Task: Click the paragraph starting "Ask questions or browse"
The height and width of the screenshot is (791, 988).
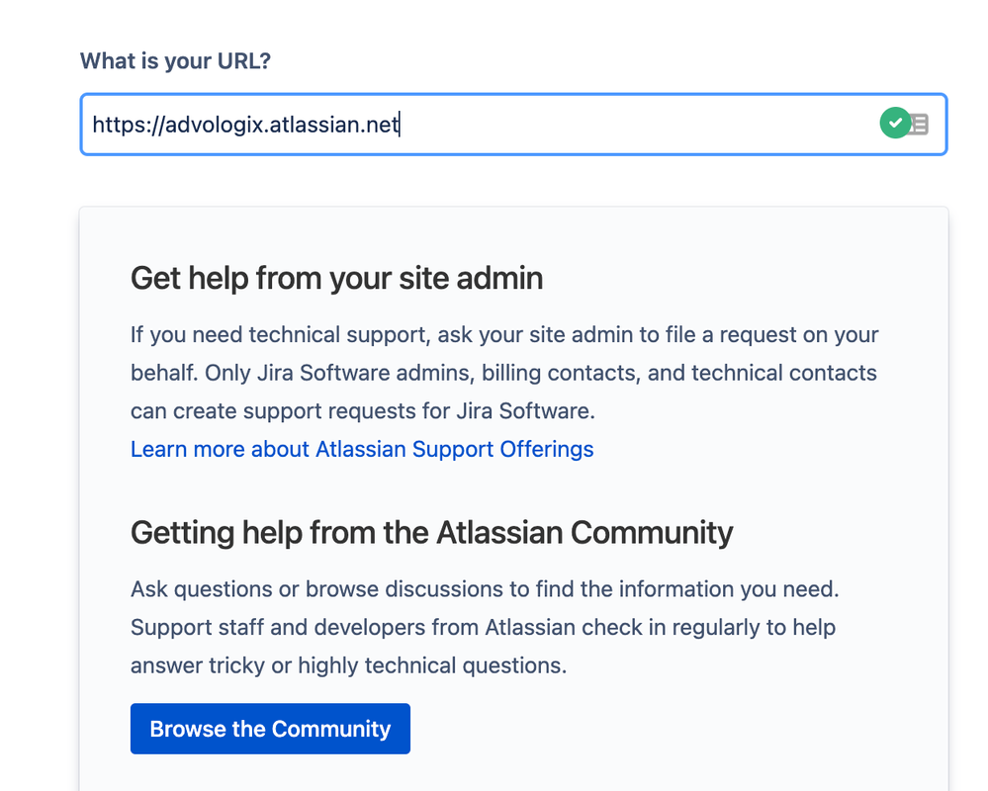Action: pos(485,627)
